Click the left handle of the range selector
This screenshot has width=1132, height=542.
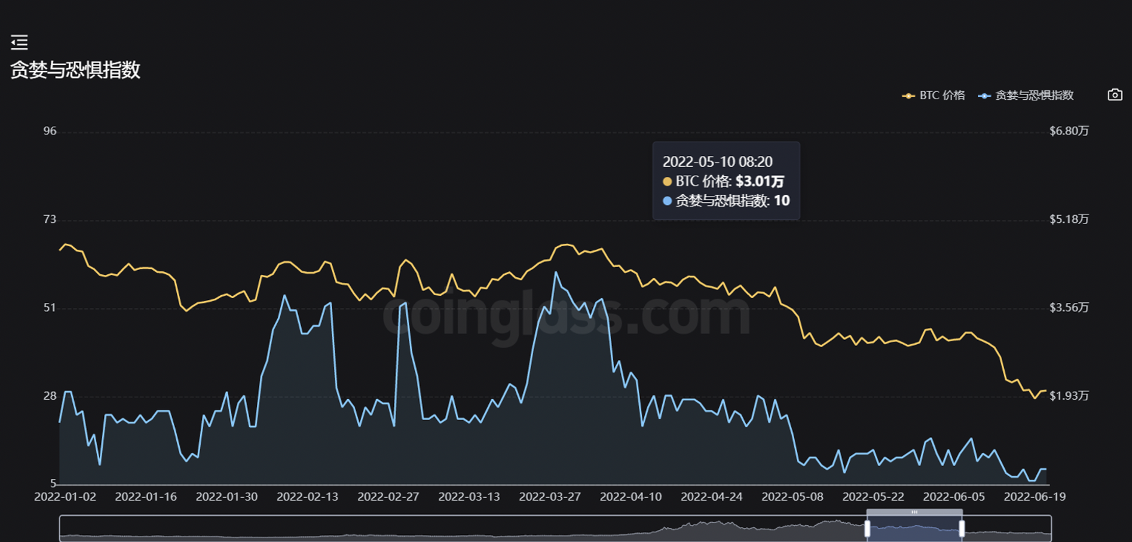[x=868, y=530]
